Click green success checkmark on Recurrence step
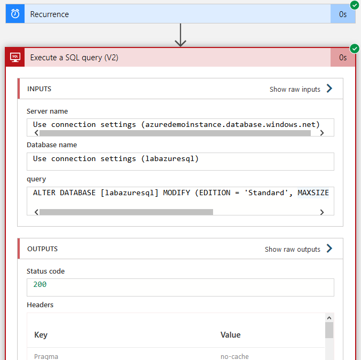 [355, 5]
